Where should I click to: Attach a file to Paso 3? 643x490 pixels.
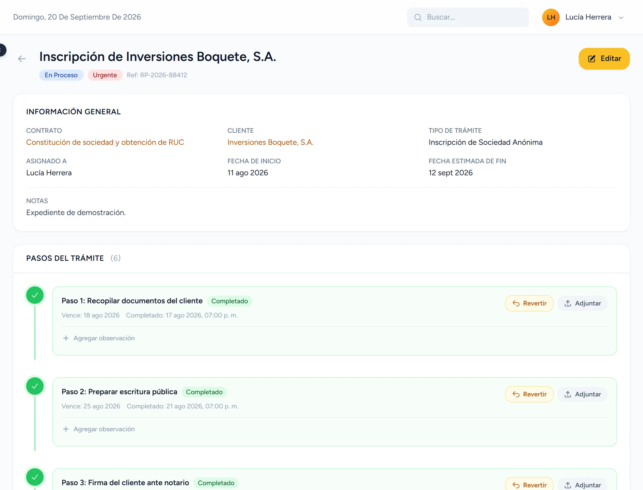click(x=582, y=484)
